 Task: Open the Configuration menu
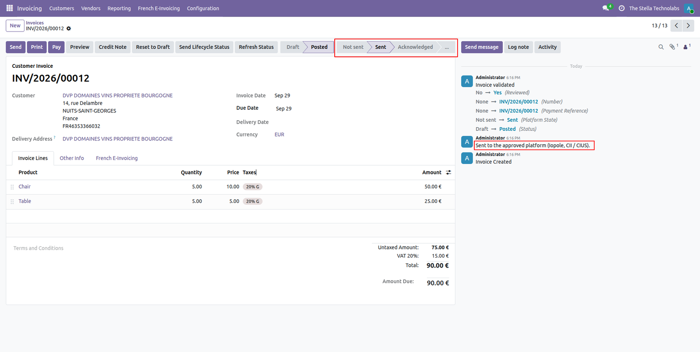(x=203, y=8)
